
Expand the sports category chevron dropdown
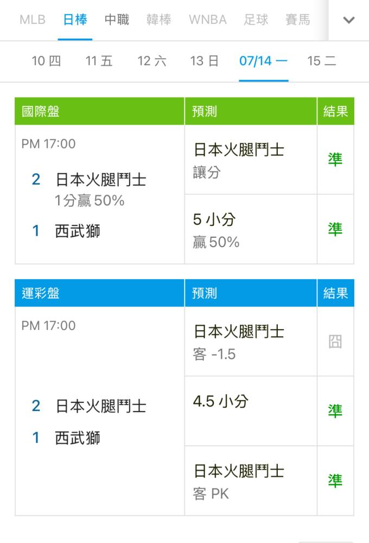[348, 20]
